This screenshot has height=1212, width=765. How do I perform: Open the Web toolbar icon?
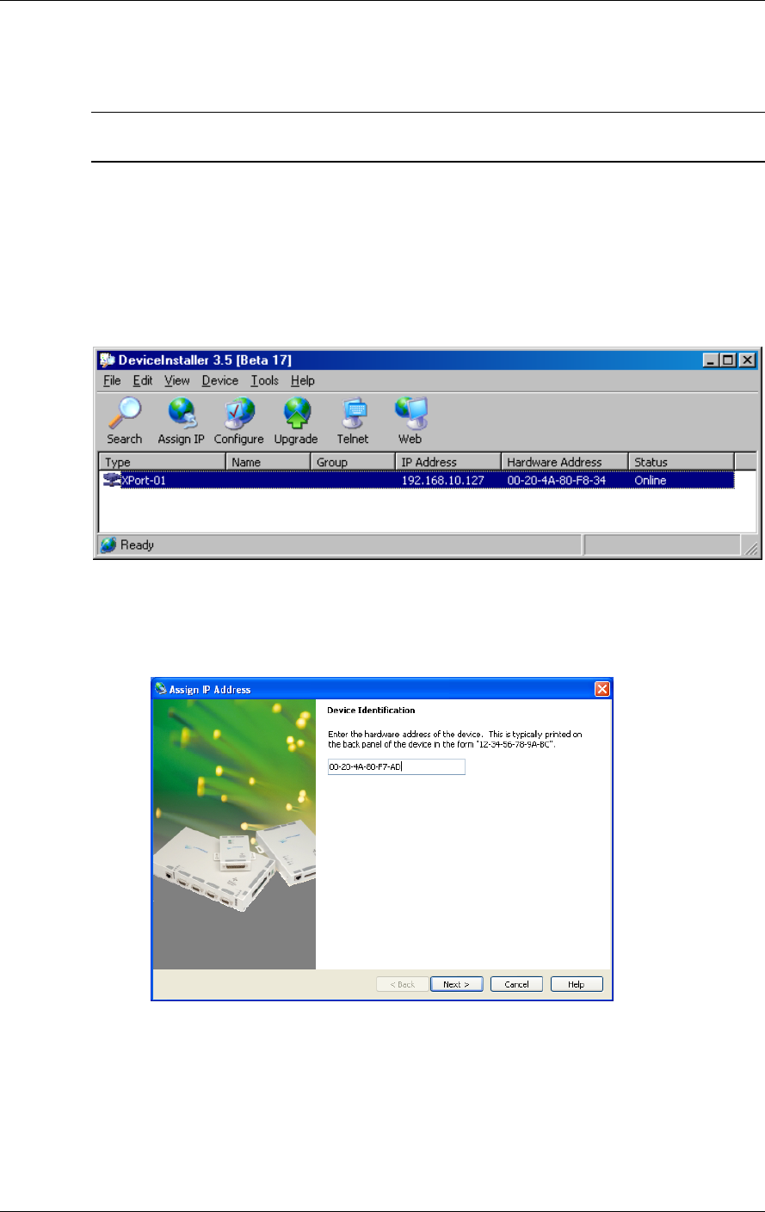[x=410, y=421]
